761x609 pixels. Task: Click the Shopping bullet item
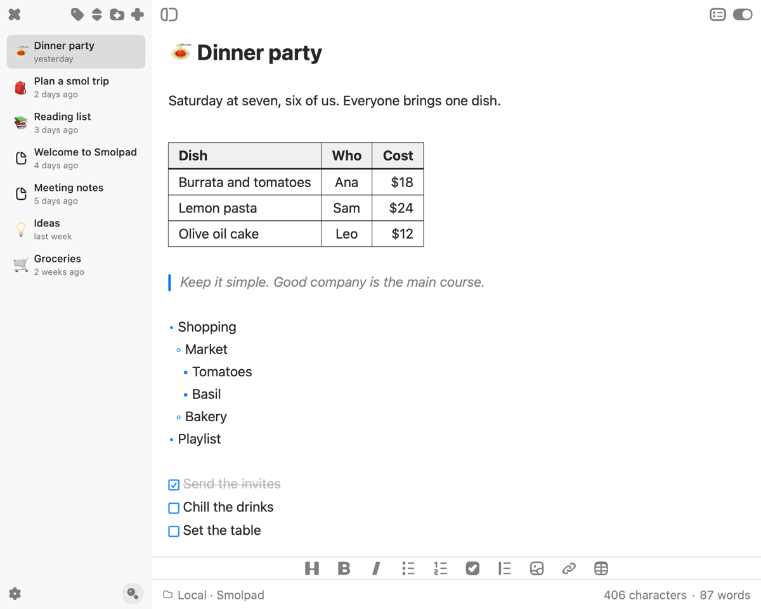(207, 327)
